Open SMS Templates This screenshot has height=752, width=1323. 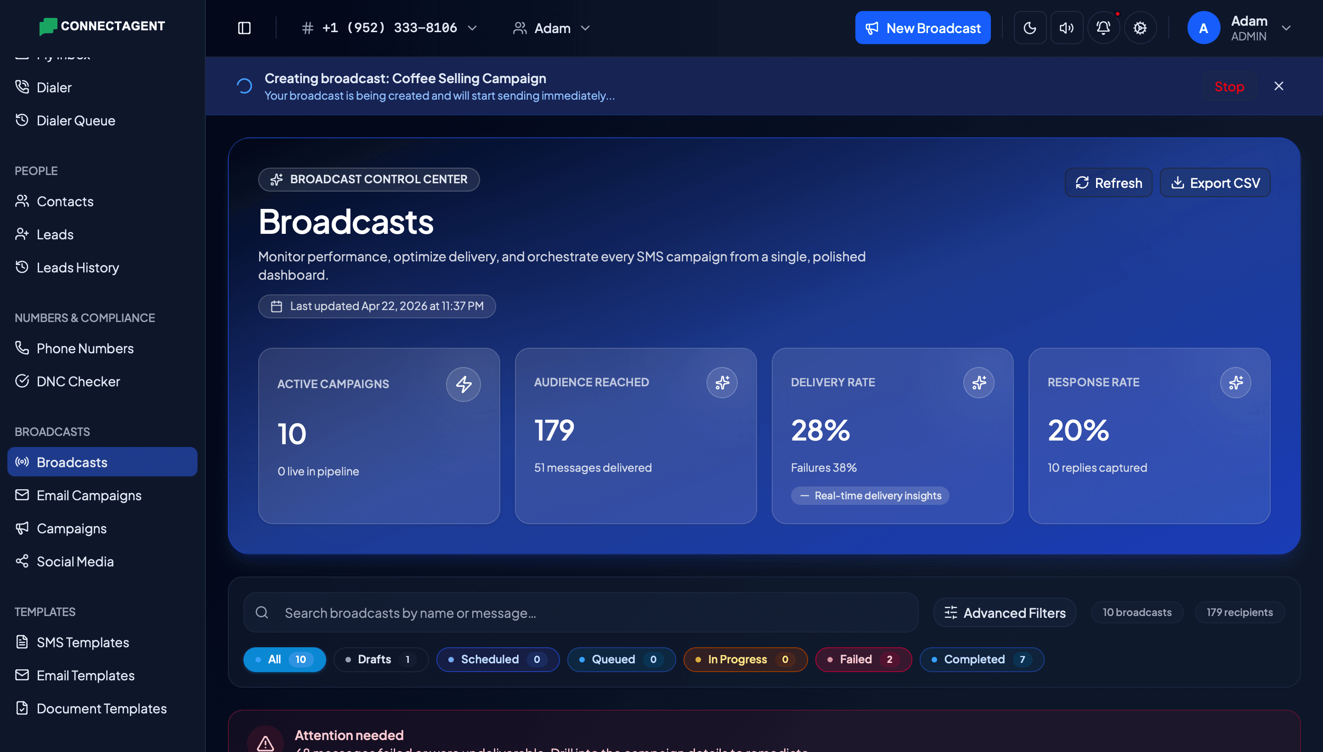[x=102, y=642]
